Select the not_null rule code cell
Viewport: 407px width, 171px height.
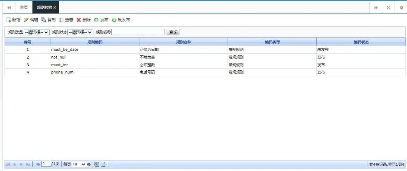pyautogui.click(x=95, y=57)
